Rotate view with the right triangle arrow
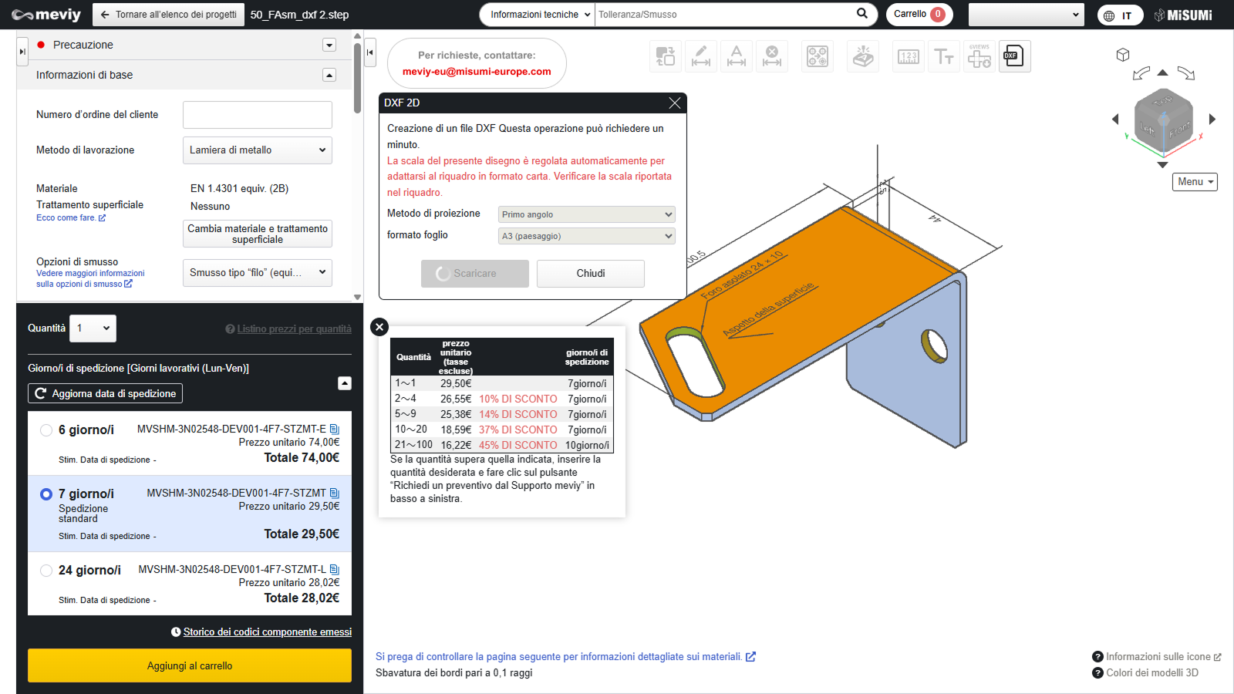This screenshot has height=694, width=1234. coord(1212,120)
